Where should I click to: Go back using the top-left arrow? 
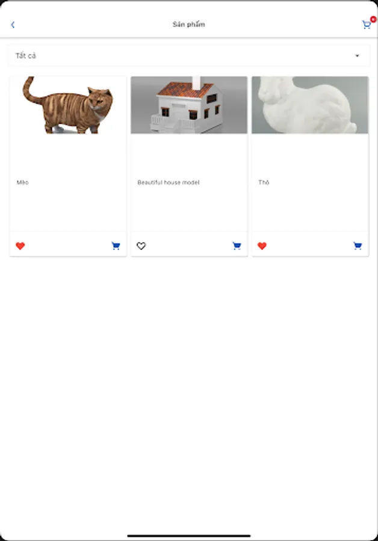click(13, 25)
